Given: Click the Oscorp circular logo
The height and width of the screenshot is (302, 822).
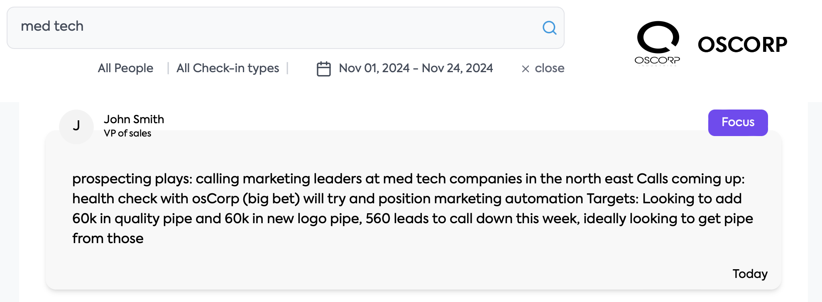Looking at the screenshot, I should click(x=658, y=37).
